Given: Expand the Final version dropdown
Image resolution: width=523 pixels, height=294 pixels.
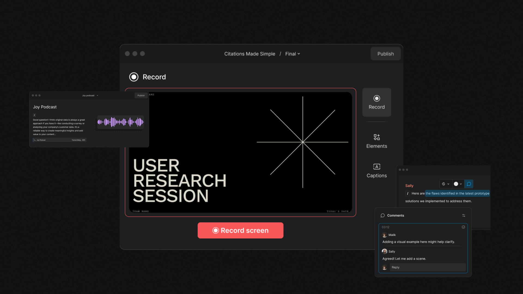Looking at the screenshot, I should point(293,54).
